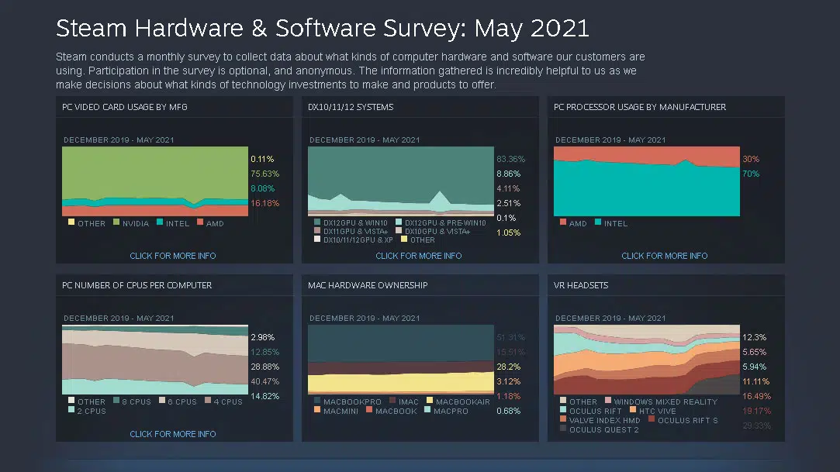Click the 8 CPUS legend swatch

click(x=116, y=400)
